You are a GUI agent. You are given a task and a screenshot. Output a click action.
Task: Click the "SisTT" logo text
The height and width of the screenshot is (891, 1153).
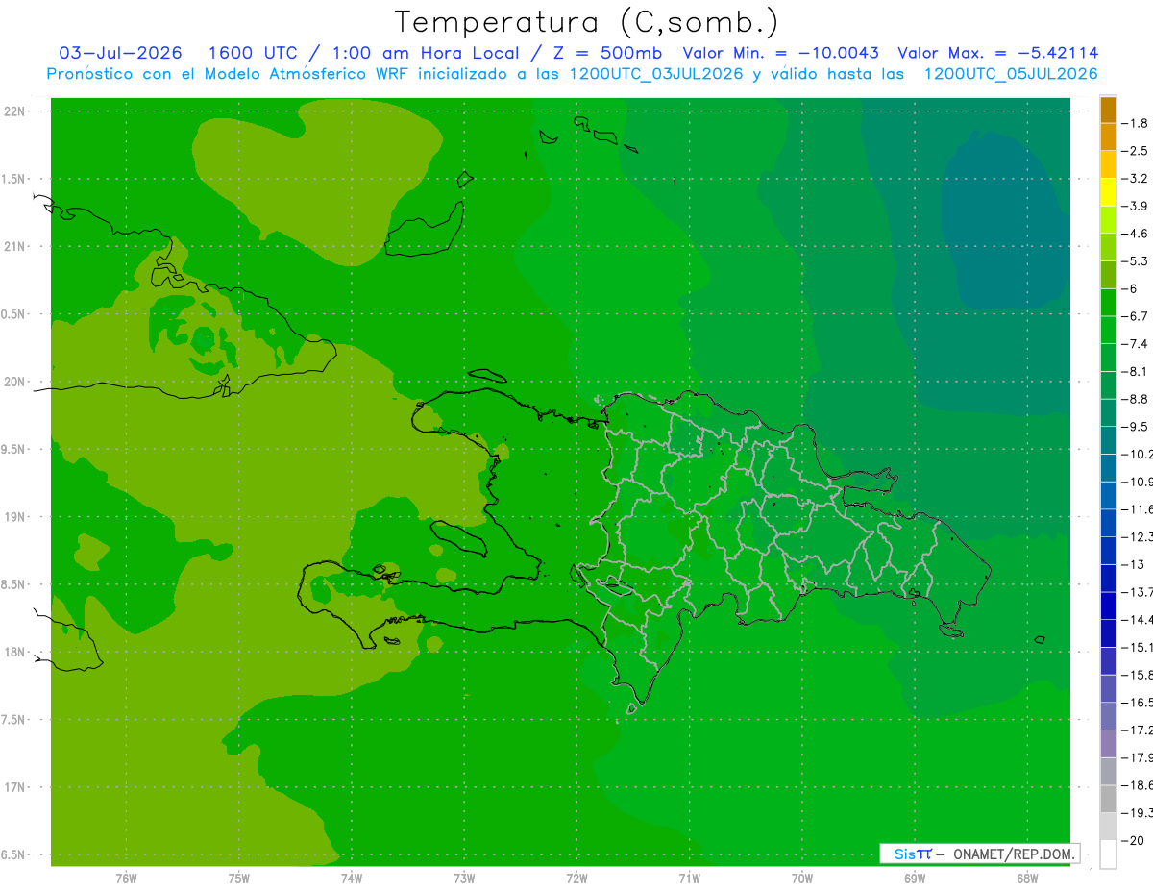(x=913, y=854)
